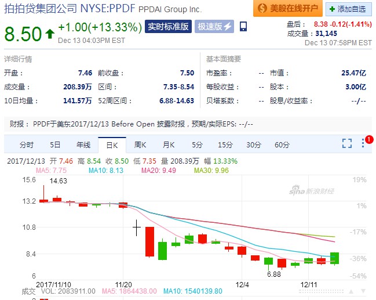Open the 年线 chart tab

point(83,145)
